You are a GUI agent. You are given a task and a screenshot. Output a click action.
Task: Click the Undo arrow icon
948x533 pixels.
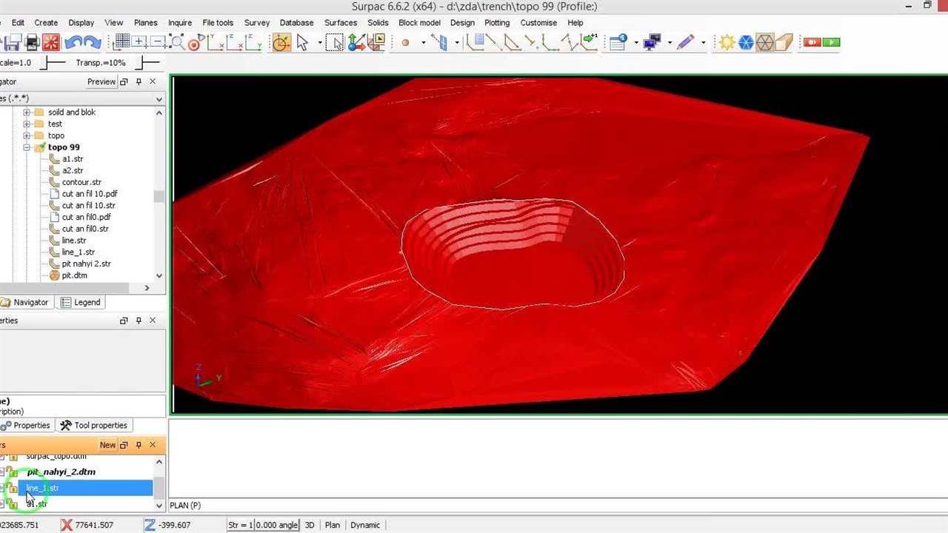click(73, 42)
